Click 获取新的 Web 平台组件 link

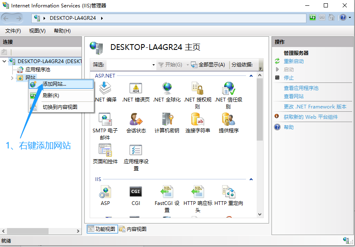click(x=311, y=117)
